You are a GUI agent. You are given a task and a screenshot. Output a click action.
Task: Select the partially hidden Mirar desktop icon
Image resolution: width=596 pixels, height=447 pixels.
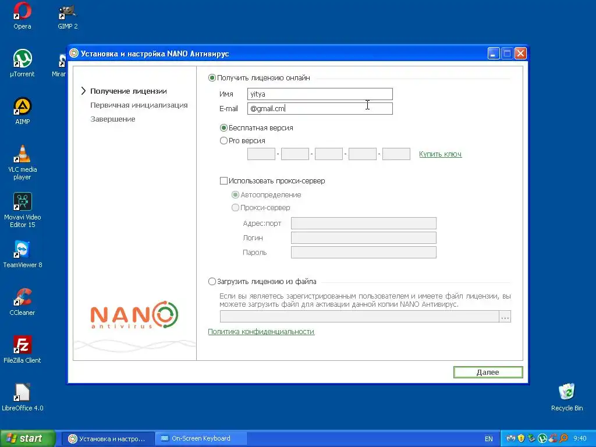(x=60, y=65)
